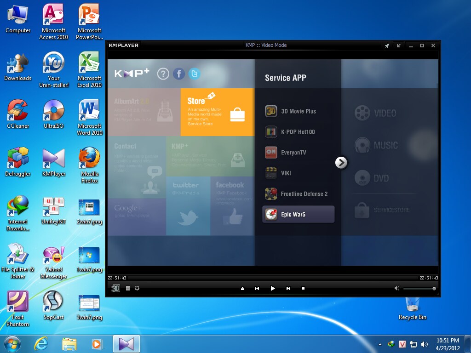471x353 pixels.
Task: Toggle 3D mode in the control bar
Action: (x=116, y=288)
